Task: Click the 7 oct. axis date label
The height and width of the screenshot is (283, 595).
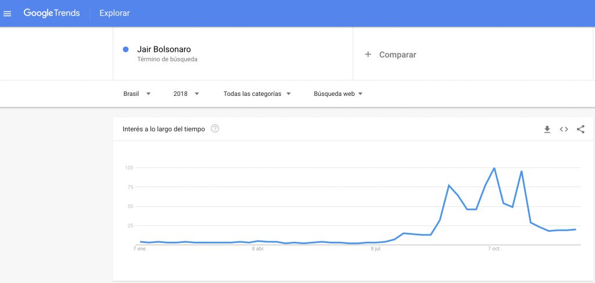Action: [x=494, y=249]
